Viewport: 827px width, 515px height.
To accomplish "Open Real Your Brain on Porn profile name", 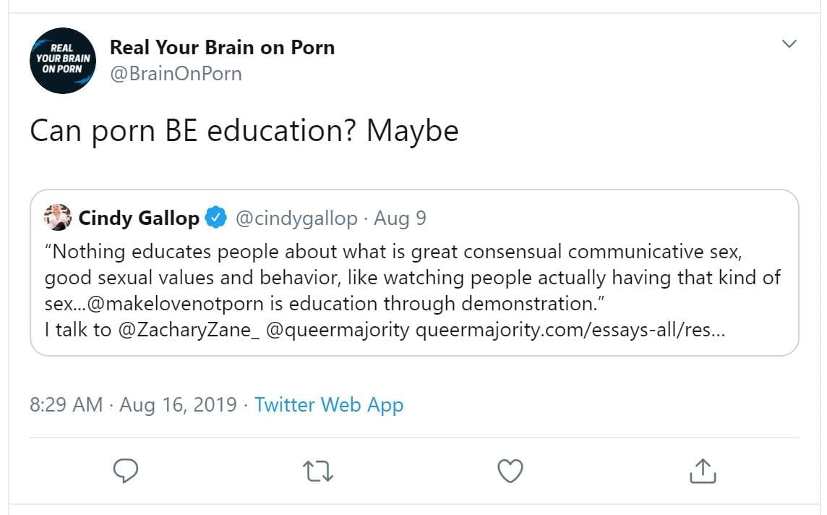I will pyautogui.click(x=222, y=48).
